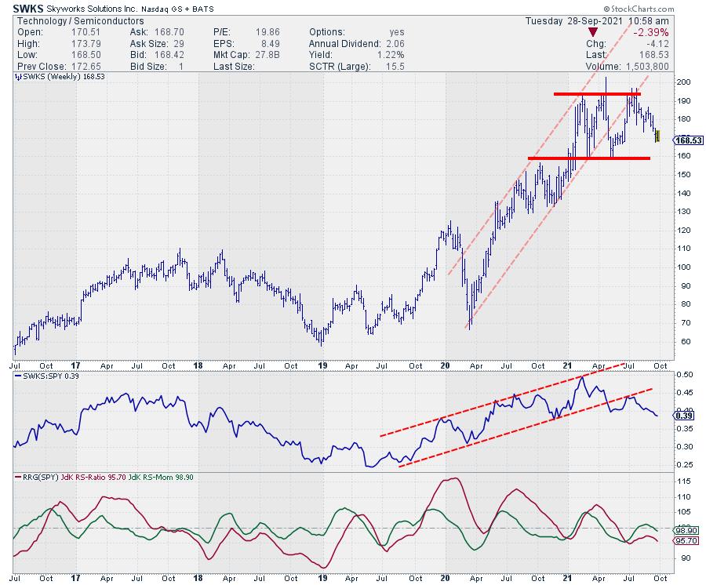The height and width of the screenshot is (585, 706).
Task: Click the red down-arrow change indicator
Action: [x=593, y=31]
